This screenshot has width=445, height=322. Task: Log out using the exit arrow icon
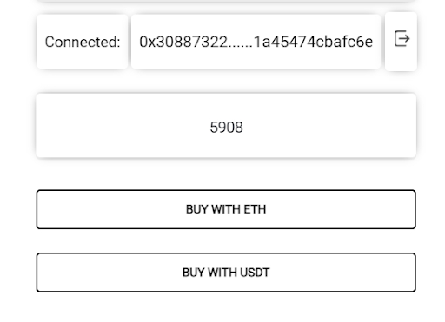tap(402, 38)
